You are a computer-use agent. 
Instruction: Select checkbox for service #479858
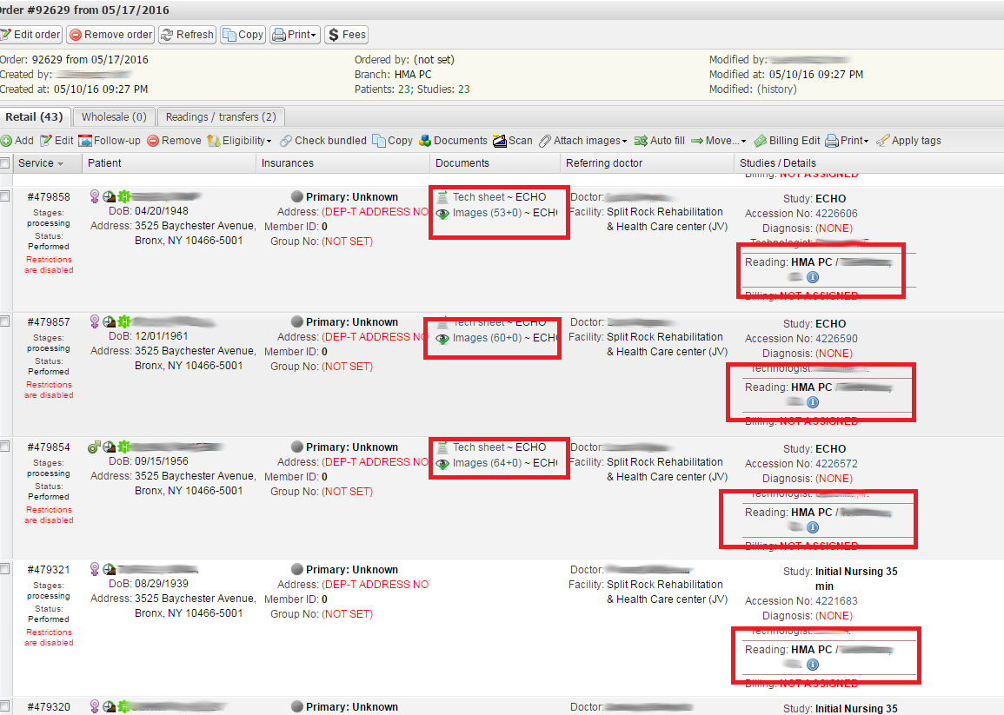[4, 195]
